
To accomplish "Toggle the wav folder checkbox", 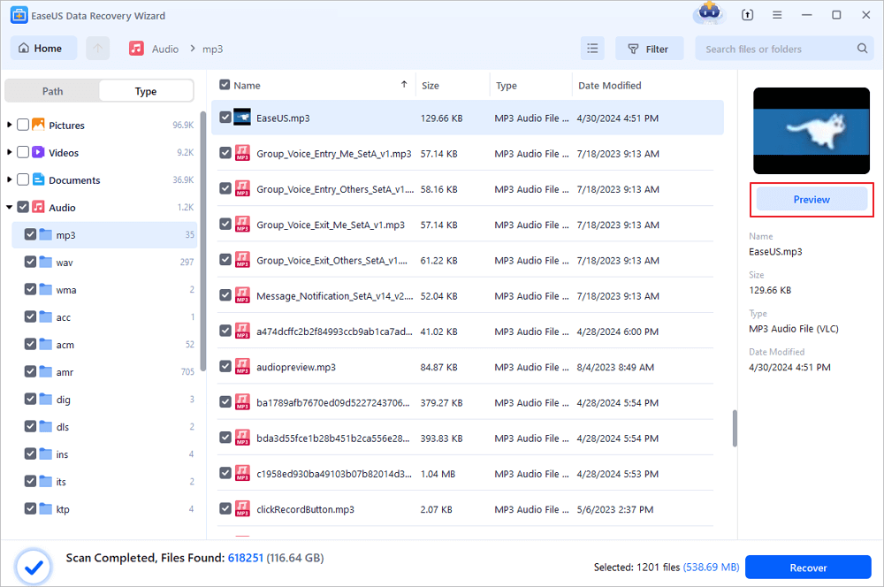I will tap(31, 263).
